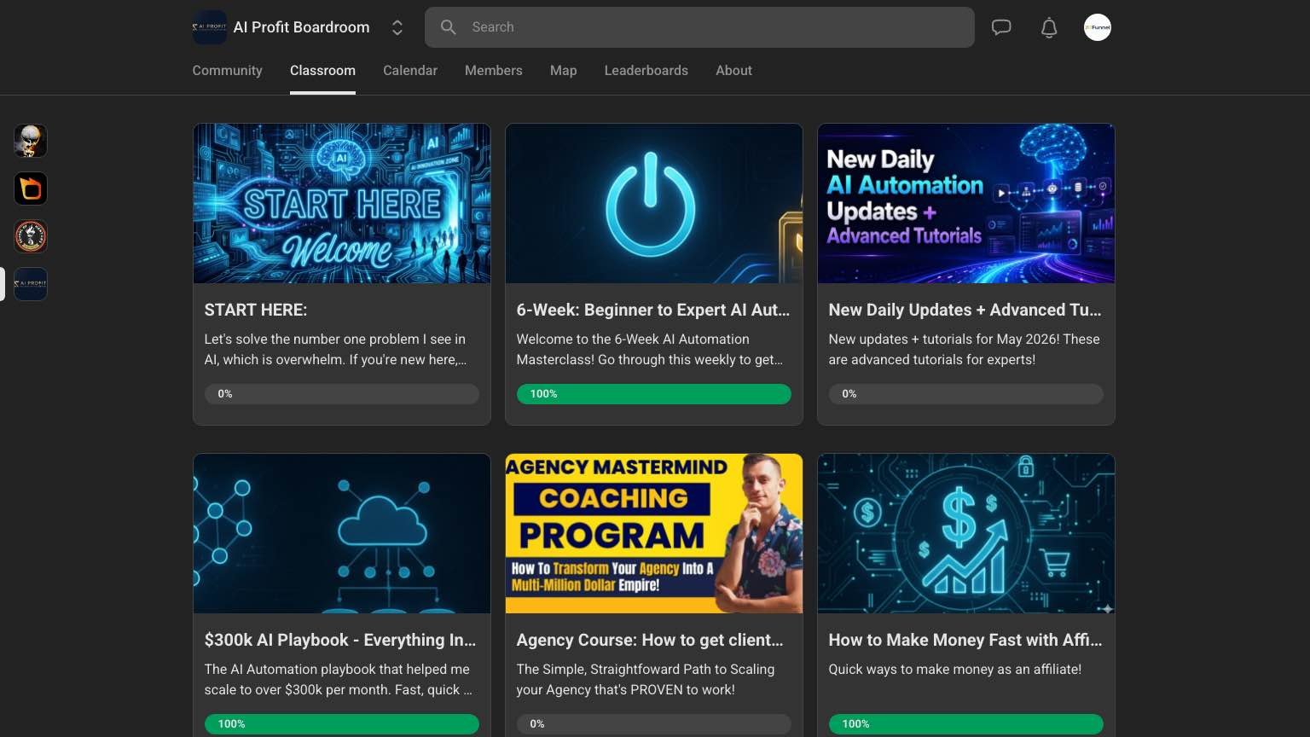Viewport: 1310px width, 737px height.
Task: Open the About tab
Action: [x=733, y=71]
